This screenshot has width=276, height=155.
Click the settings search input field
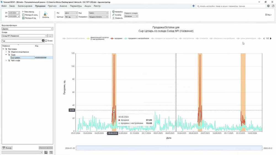(x=231, y=6)
